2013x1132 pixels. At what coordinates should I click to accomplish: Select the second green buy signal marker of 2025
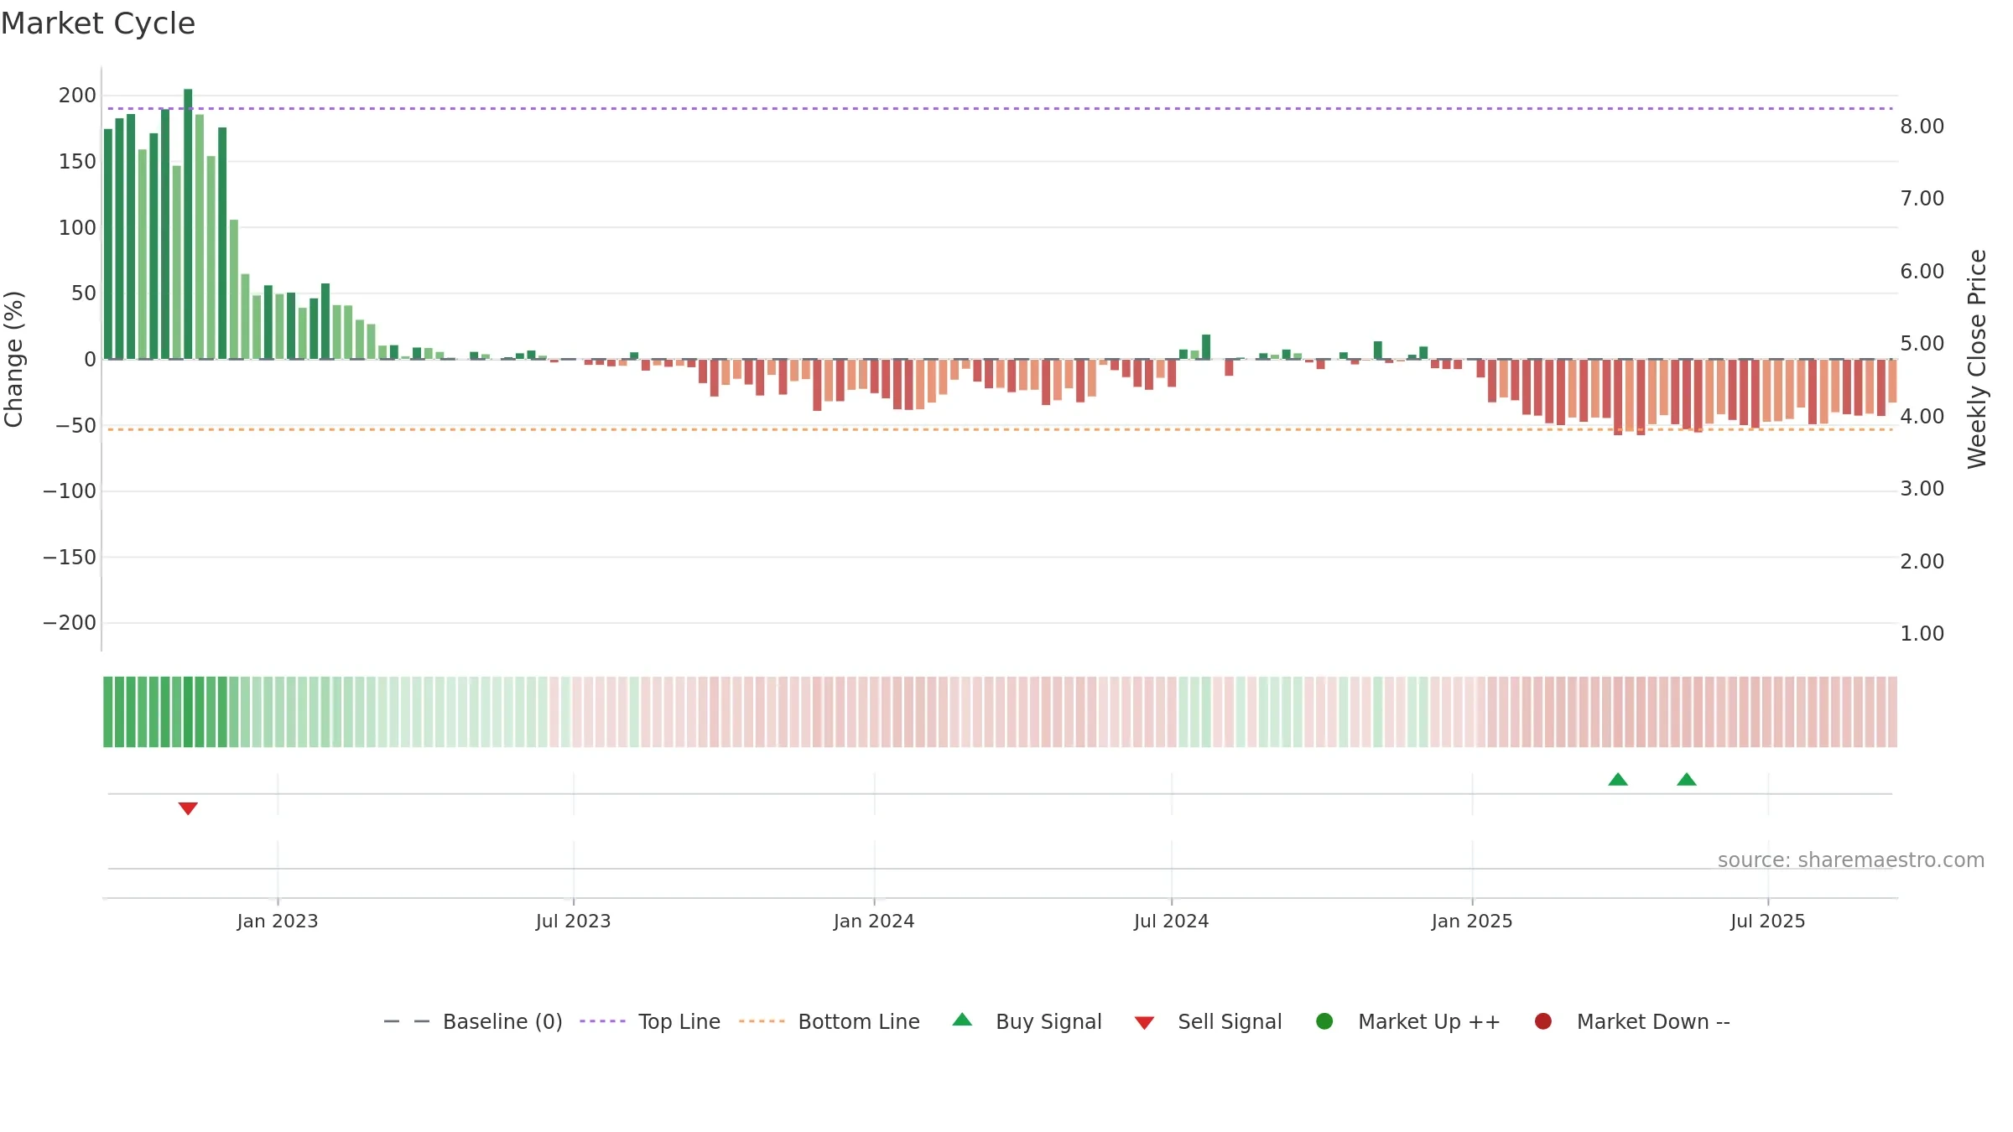coord(1687,780)
